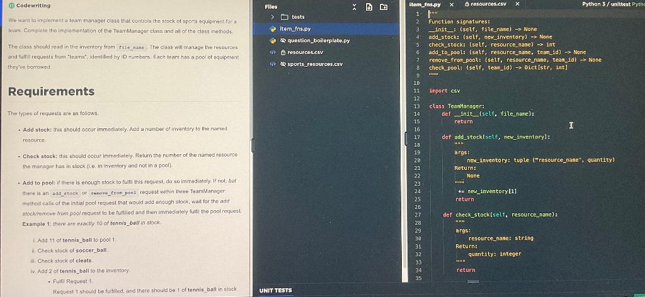Open the tests folder
This screenshot has width=645, height=297.
(x=298, y=17)
